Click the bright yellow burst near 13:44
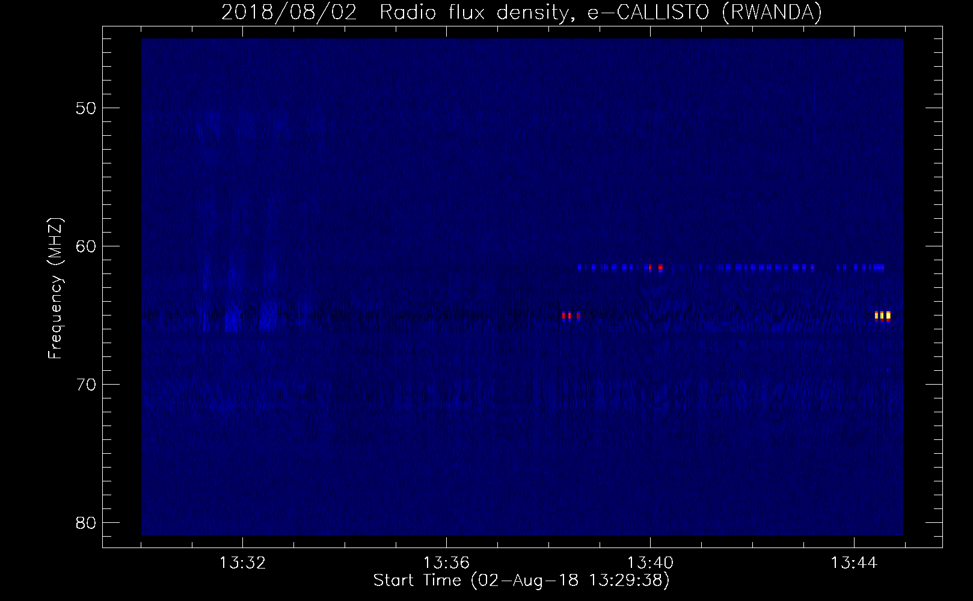This screenshot has height=601, width=973. [883, 316]
